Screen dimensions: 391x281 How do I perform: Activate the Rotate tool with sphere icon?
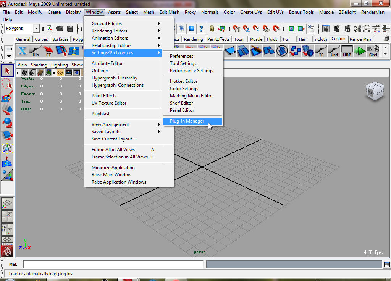pos(7,123)
